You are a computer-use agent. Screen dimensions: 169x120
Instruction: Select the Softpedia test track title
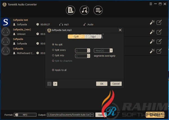coord(20,20)
